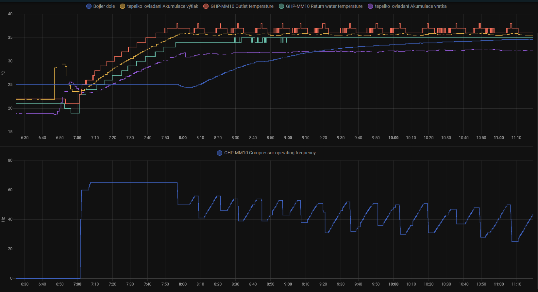This screenshot has width=538, height=292.
Task: Click the 7:00 time label on the temperature chart
Action: [77, 138]
